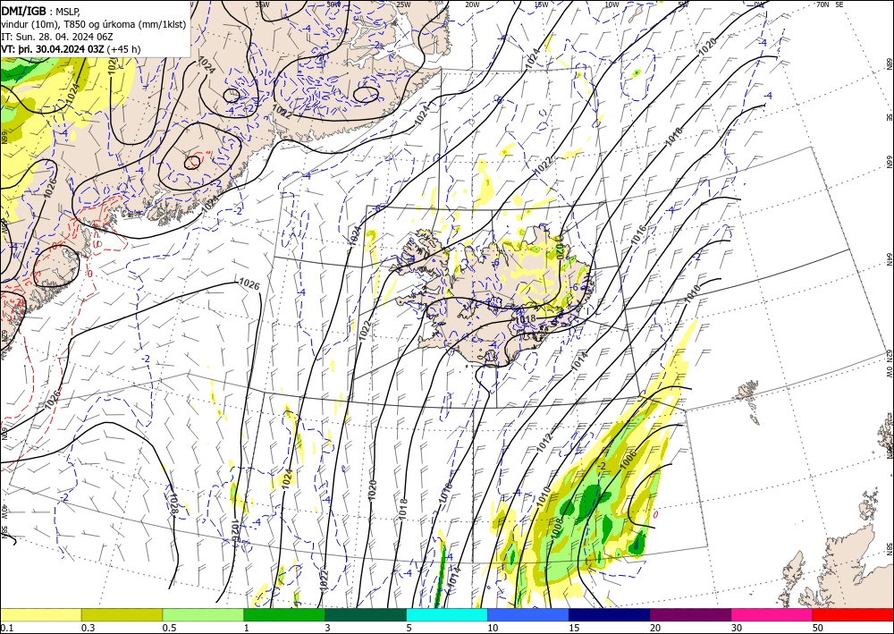Click the '20W' longitude label
The image size is (894, 634).
tap(471, 4)
